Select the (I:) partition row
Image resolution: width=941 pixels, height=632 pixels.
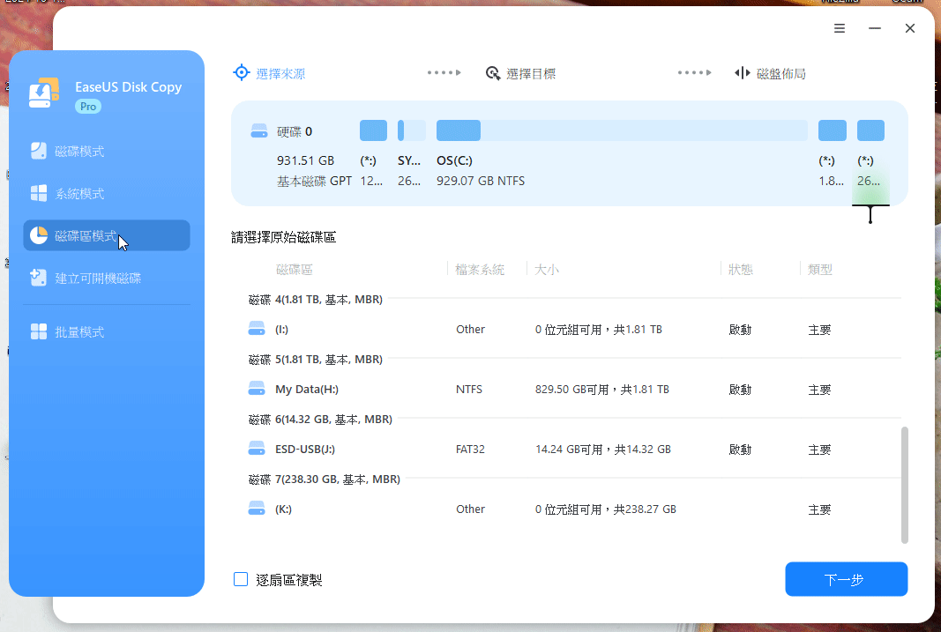(574, 329)
